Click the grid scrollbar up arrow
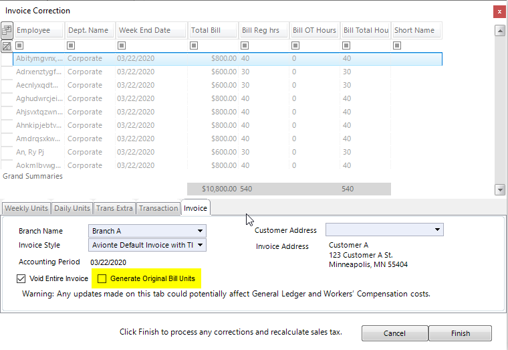 [x=500, y=31]
